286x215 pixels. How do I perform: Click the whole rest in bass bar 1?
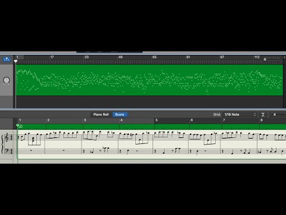(x=31, y=150)
